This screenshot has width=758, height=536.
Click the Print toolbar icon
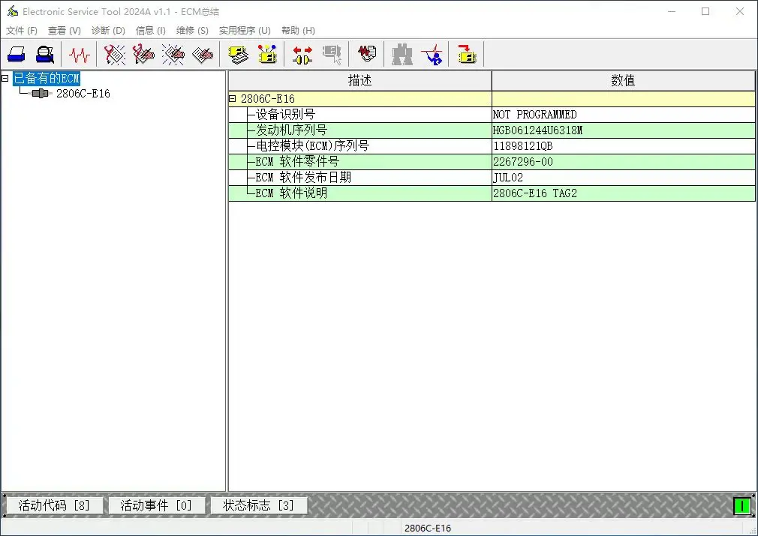point(17,54)
